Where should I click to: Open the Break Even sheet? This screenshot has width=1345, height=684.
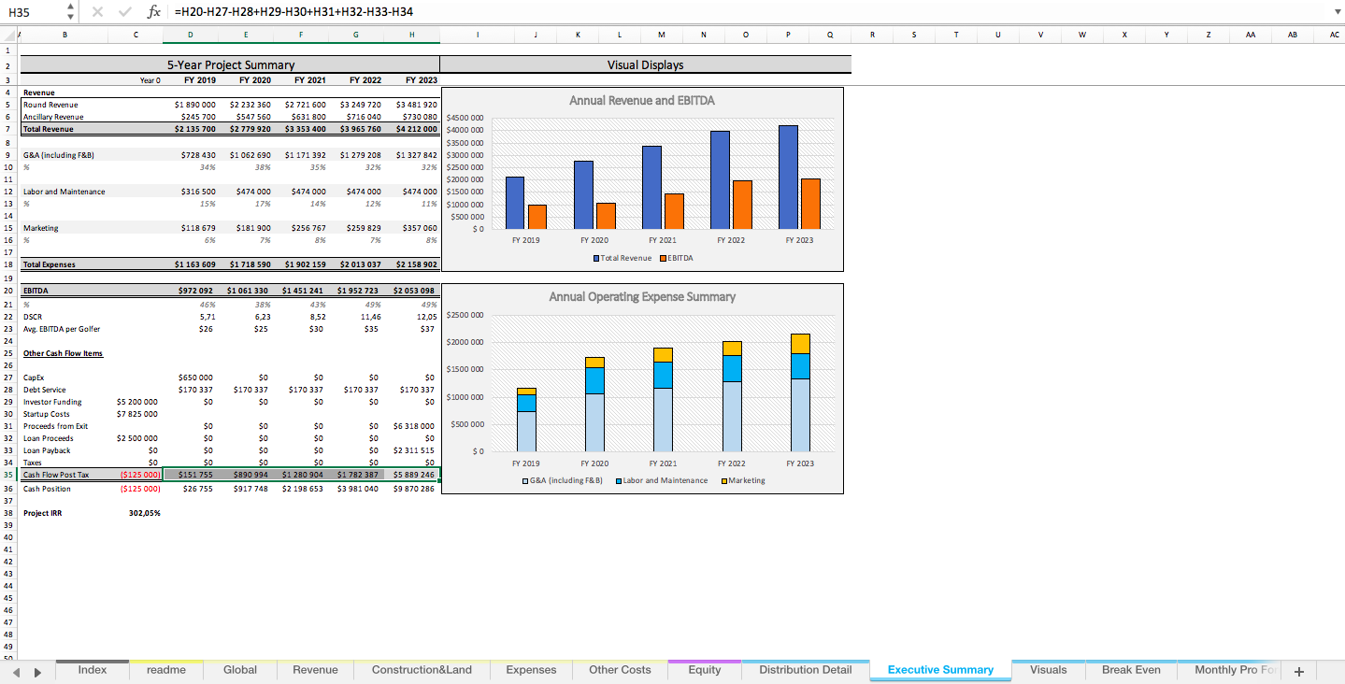point(1131,670)
